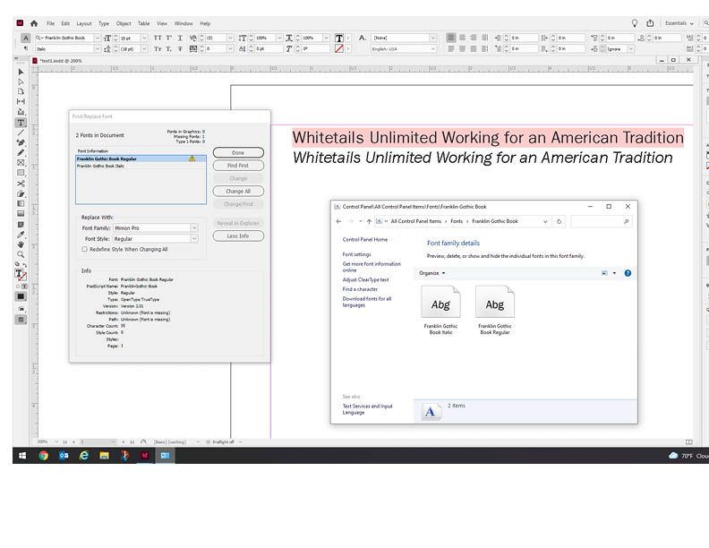Viewport: 709px width, 548px height.
Task: Click the Less Info button
Action: coord(238,236)
